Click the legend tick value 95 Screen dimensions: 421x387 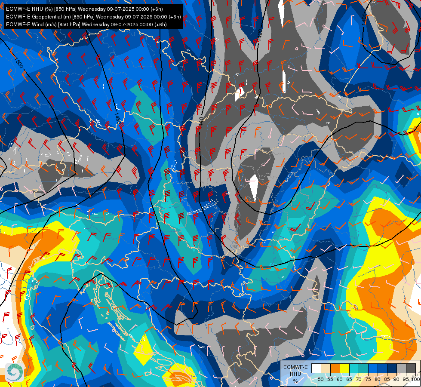tap(406, 379)
